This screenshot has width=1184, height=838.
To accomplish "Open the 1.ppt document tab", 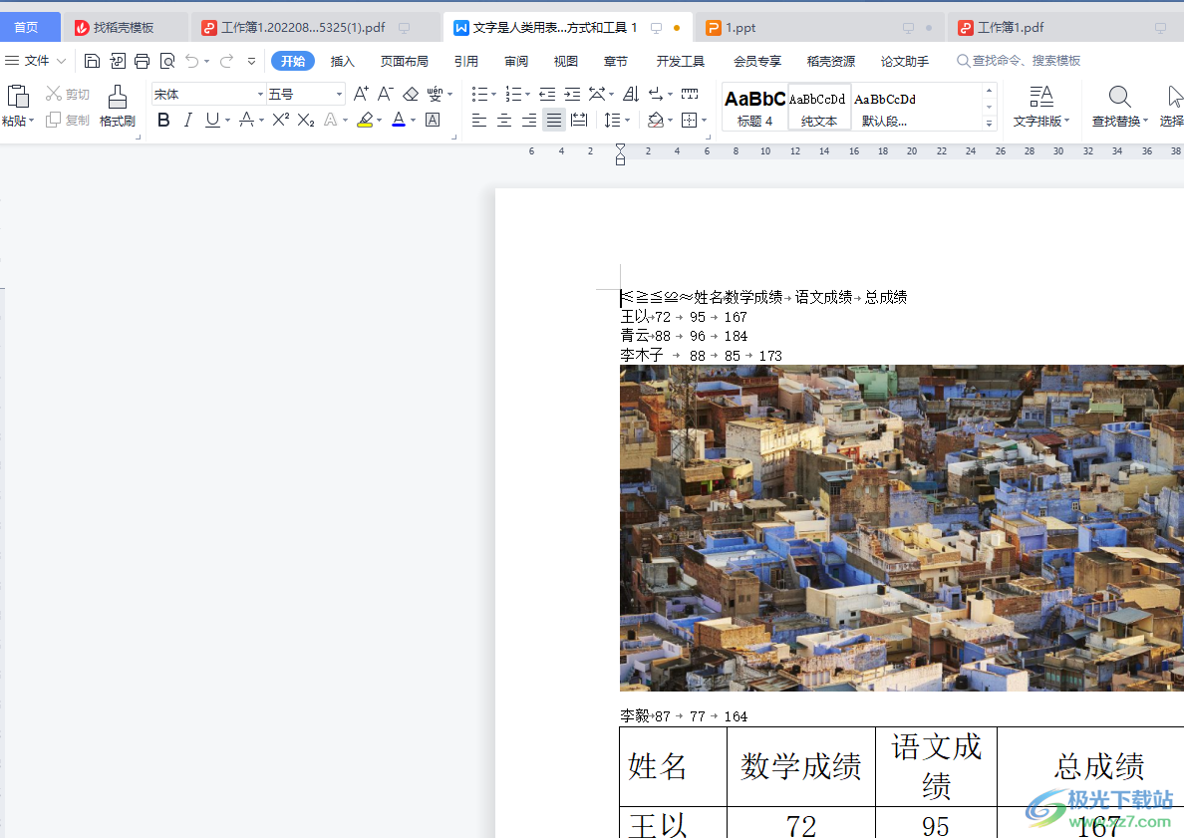I will 740,28.
